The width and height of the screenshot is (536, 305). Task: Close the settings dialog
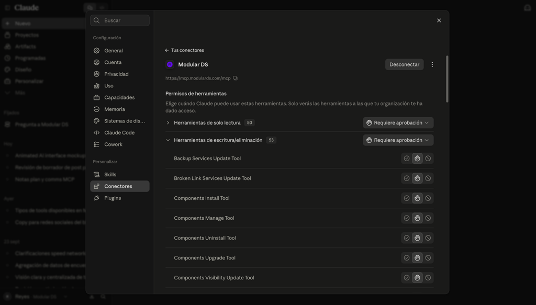click(x=439, y=20)
